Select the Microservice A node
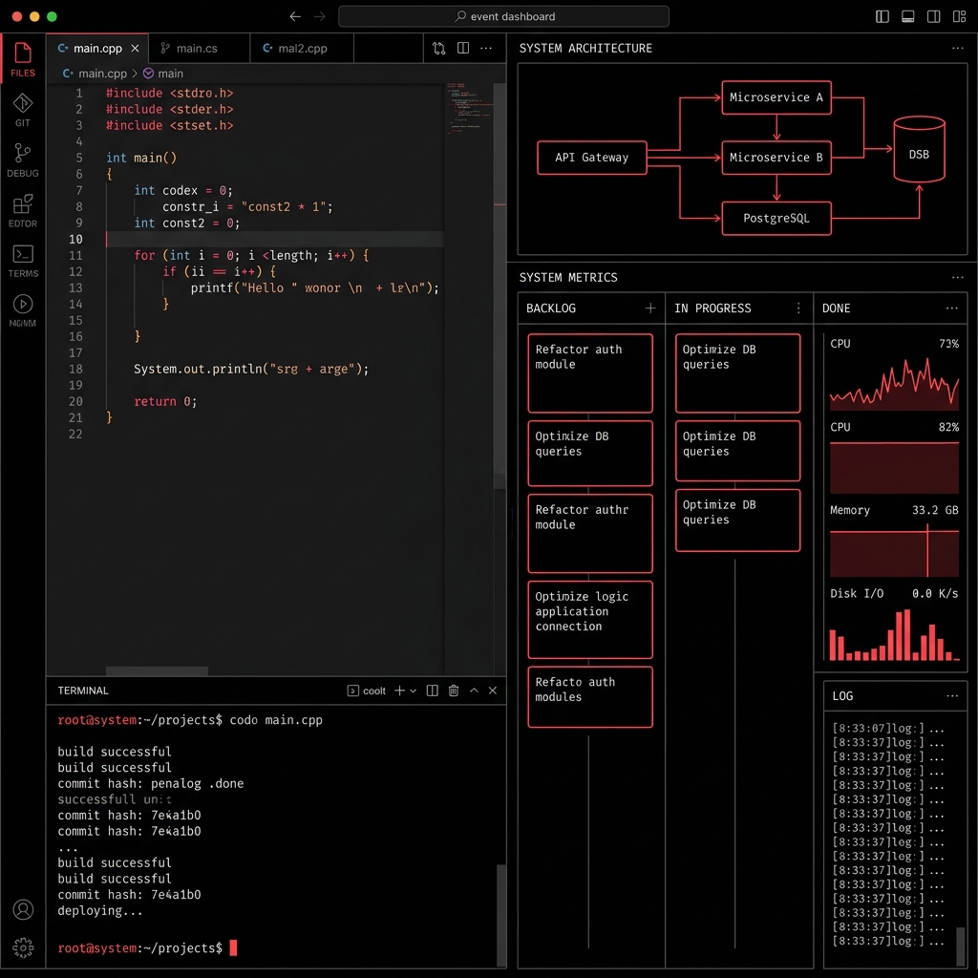This screenshot has width=978, height=978. pos(776,97)
